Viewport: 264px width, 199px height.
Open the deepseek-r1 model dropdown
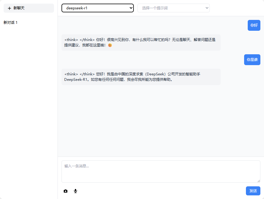(98, 8)
